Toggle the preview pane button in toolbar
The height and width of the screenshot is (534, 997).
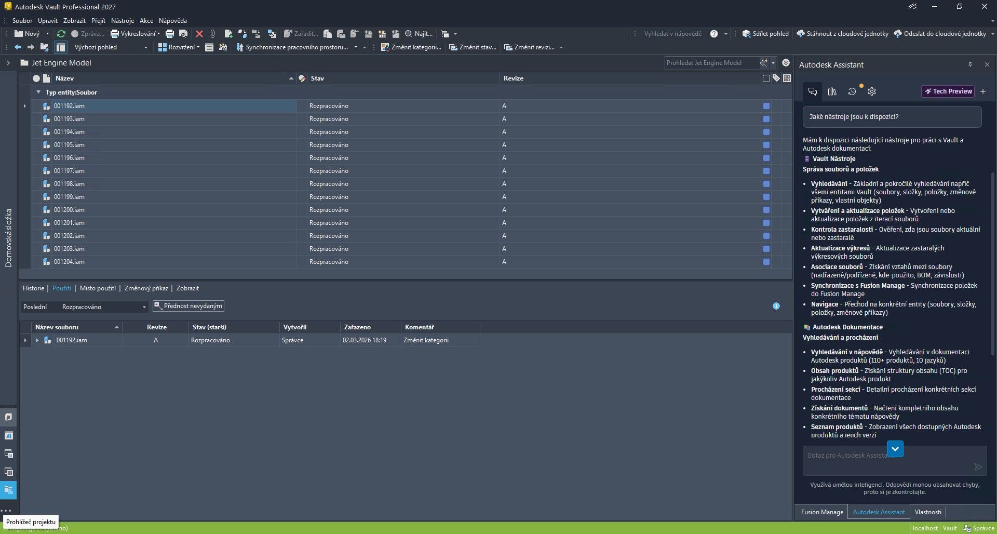click(x=61, y=47)
